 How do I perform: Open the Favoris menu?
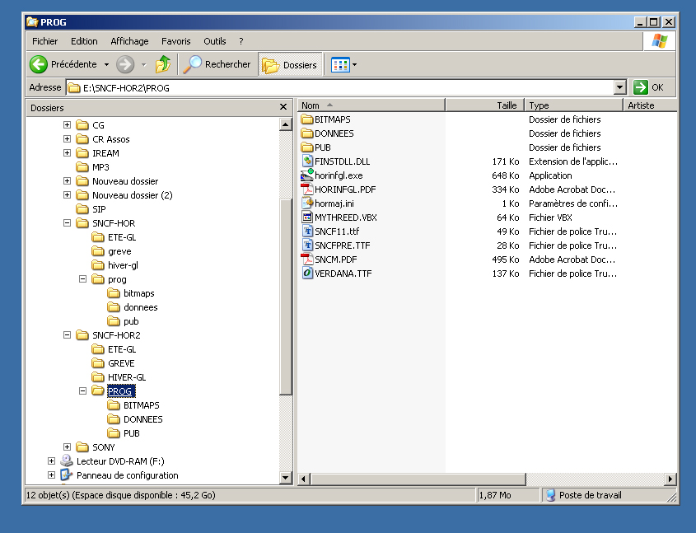(175, 41)
